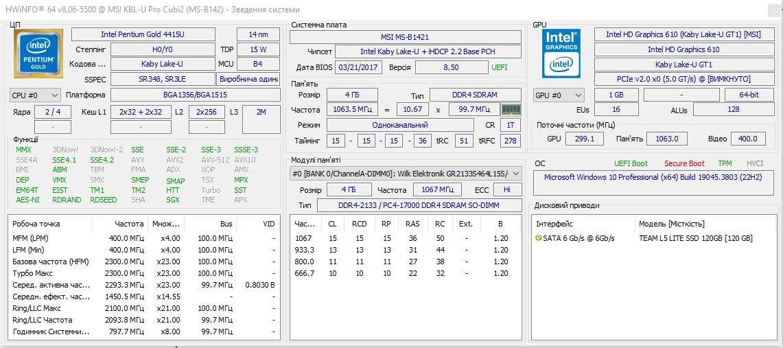Click the 64-bit GPU bus width field
This screenshot has height=348, width=783.
pyautogui.click(x=749, y=95)
